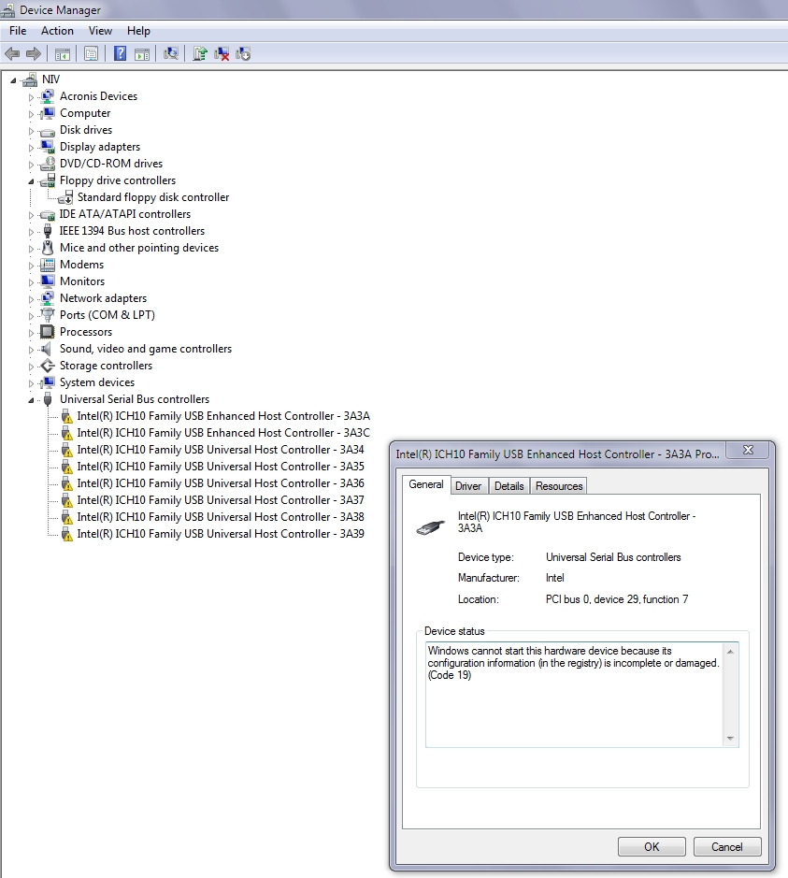The height and width of the screenshot is (878, 788).
Task: Switch to the Driver tab
Action: click(468, 486)
